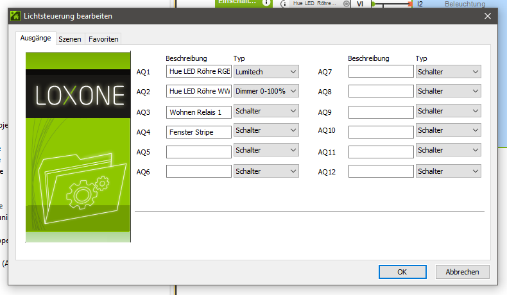
Task: Click the Hue LED Röhre label behind dialog
Action: tap(314, 3)
